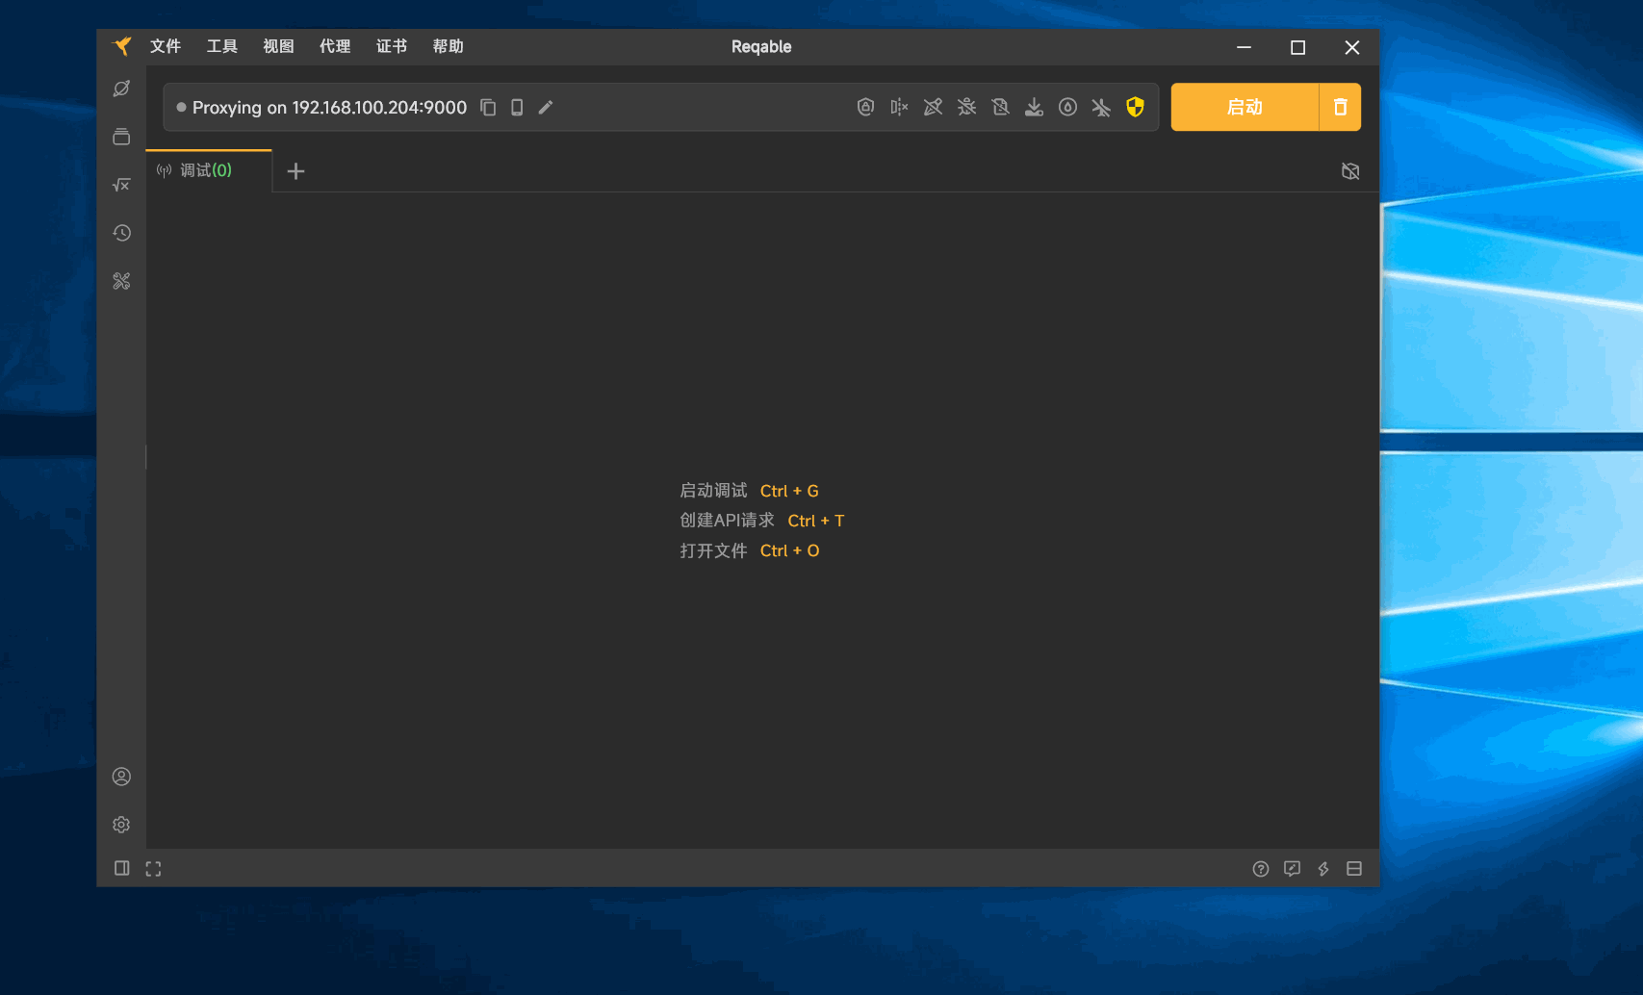This screenshot has height=995, width=1643.
Task: Click the mobile phone device icon
Action: point(517,108)
